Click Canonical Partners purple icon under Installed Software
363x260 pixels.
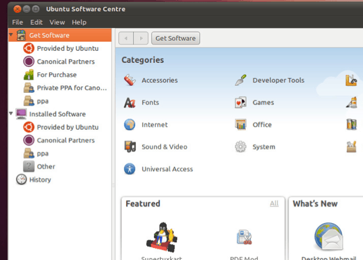[29, 140]
